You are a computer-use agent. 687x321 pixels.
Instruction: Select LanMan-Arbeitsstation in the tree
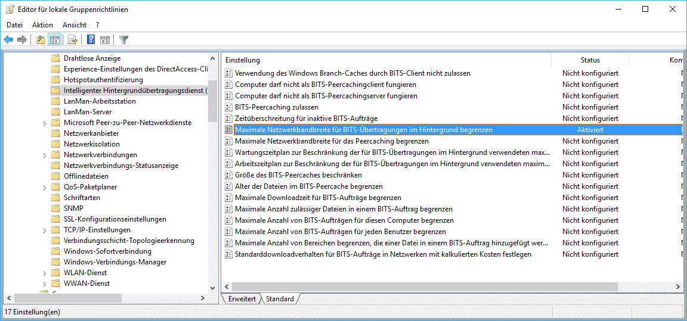click(x=100, y=101)
